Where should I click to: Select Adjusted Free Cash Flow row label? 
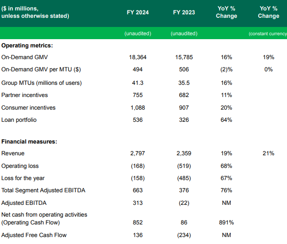pos(34,235)
